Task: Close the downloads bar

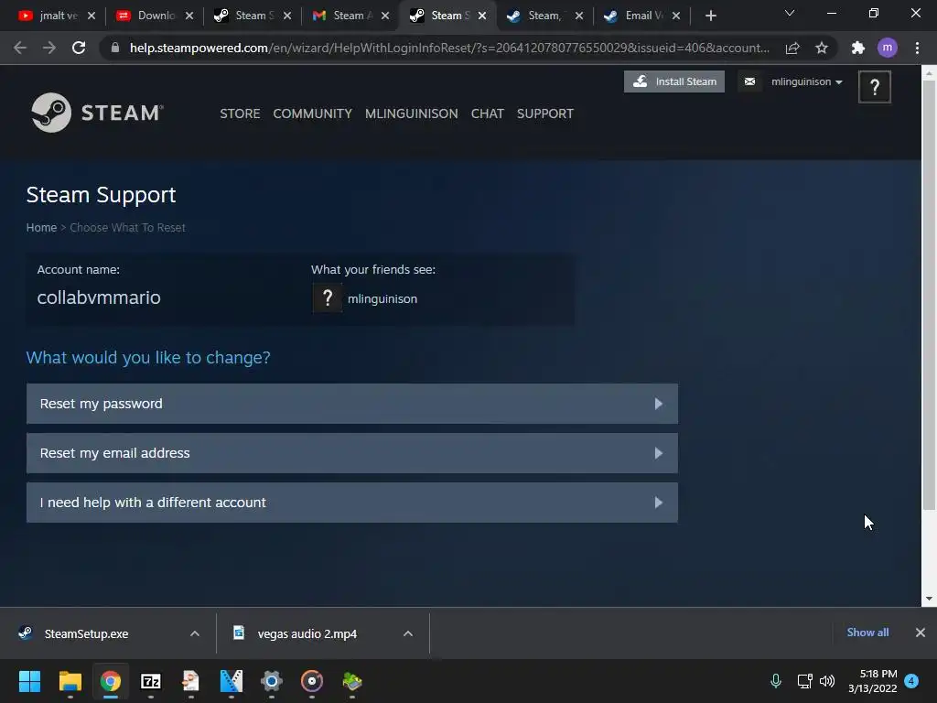Action: pyautogui.click(x=921, y=633)
